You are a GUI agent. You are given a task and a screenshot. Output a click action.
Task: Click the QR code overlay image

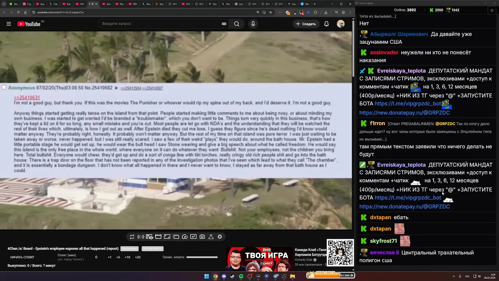click(340, 253)
